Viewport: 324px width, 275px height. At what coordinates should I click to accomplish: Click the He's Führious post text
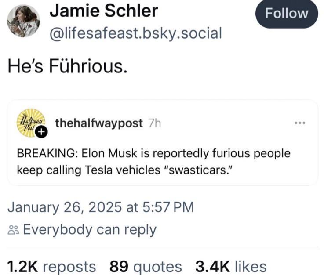tap(67, 66)
